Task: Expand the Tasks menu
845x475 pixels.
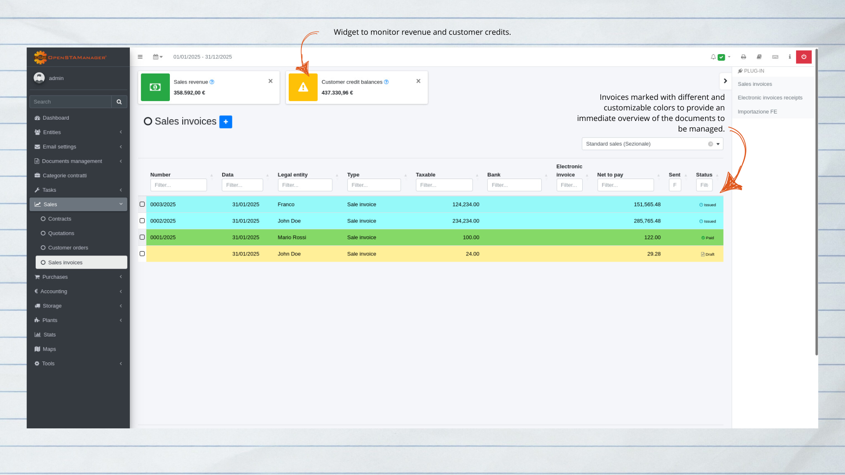Action: [x=78, y=190]
